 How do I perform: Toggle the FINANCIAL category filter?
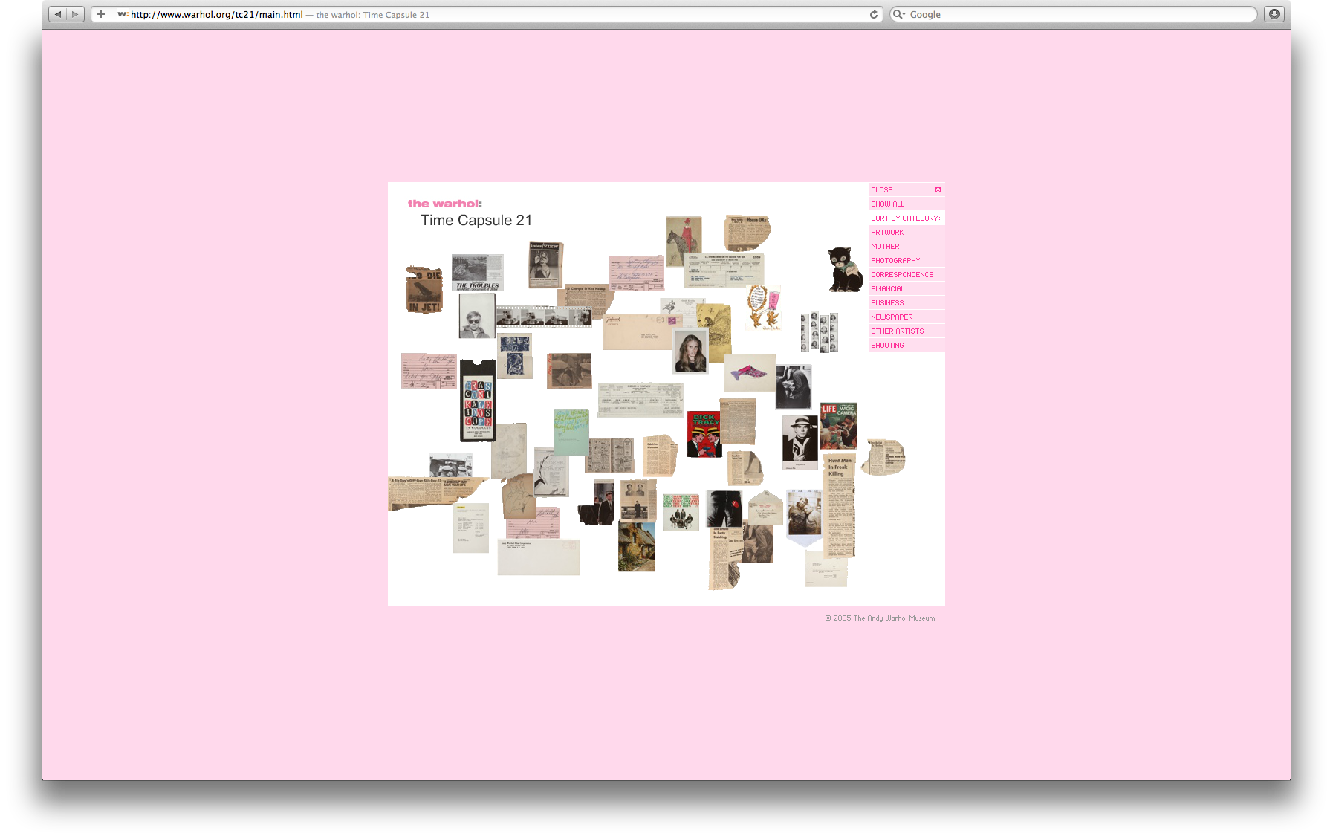[x=888, y=288]
